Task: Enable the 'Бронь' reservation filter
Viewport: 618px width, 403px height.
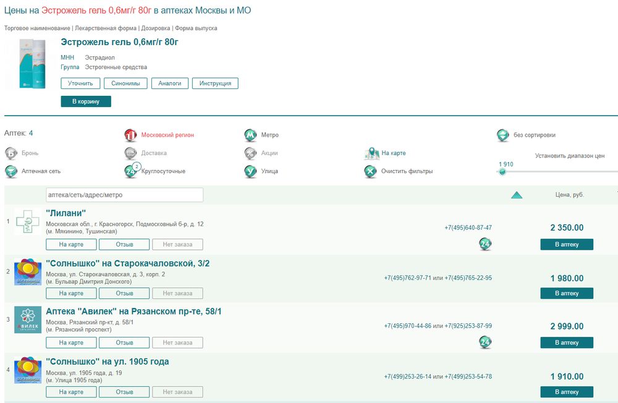Action: [11, 153]
